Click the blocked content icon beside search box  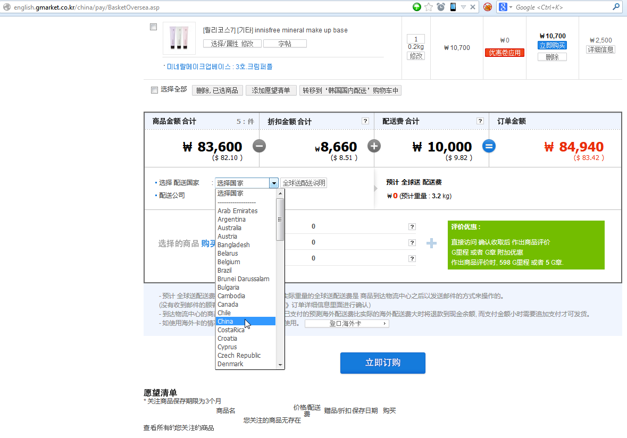[x=488, y=7]
